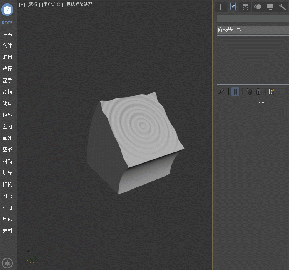289x270 pixels.
Task: Switch to the Modify panel tab
Action: [x=233, y=7]
